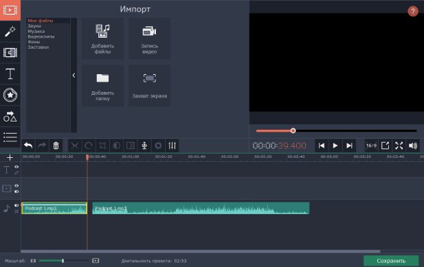Click the preview seek slider handle
The width and height of the screenshot is (424, 267).
point(293,131)
